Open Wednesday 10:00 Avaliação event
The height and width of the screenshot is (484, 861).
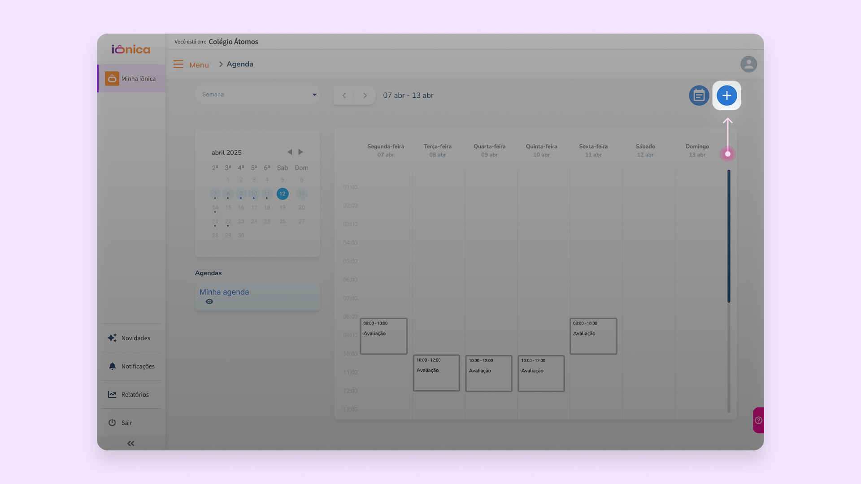point(489,373)
